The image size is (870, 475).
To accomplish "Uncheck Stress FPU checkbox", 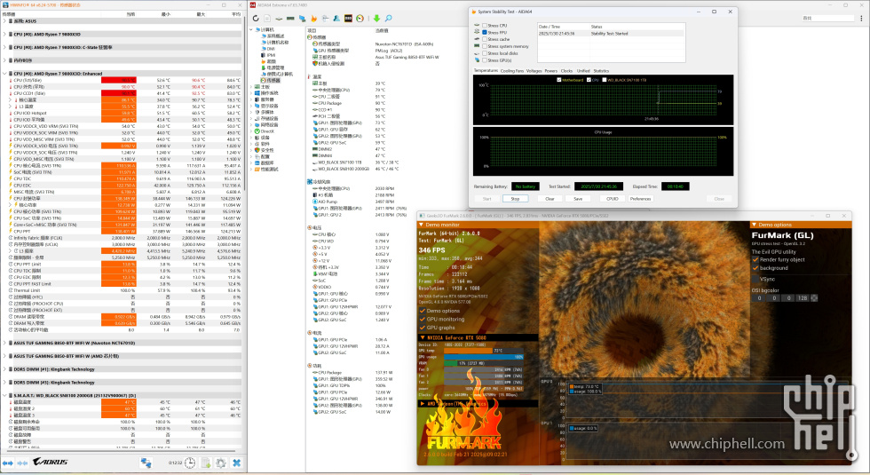I will [x=485, y=32].
